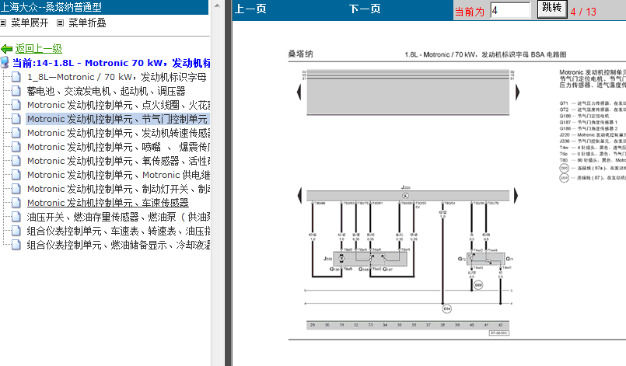
Task: Click document icon beside 蓄电池 item
Action: [x=16, y=91]
